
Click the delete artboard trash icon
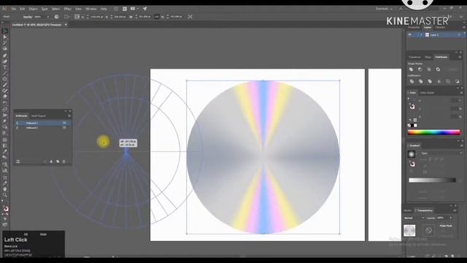(x=63, y=161)
